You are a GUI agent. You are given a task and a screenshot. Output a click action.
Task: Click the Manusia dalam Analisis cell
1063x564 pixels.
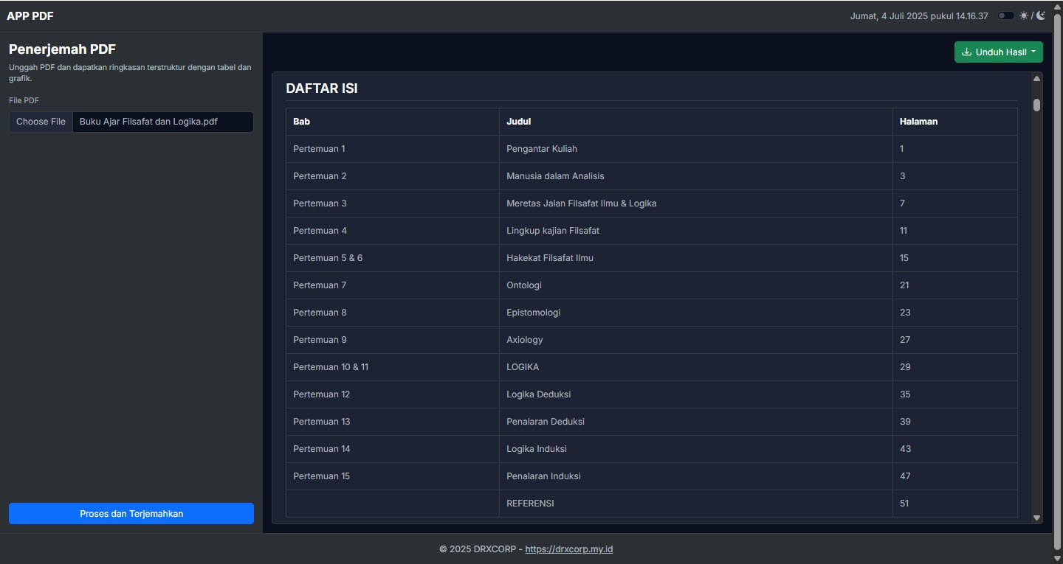(x=696, y=176)
